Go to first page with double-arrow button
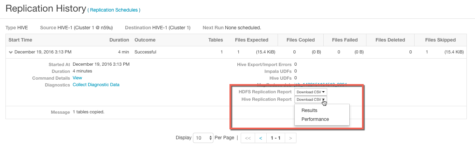475x145 pixels. pyautogui.click(x=248, y=138)
